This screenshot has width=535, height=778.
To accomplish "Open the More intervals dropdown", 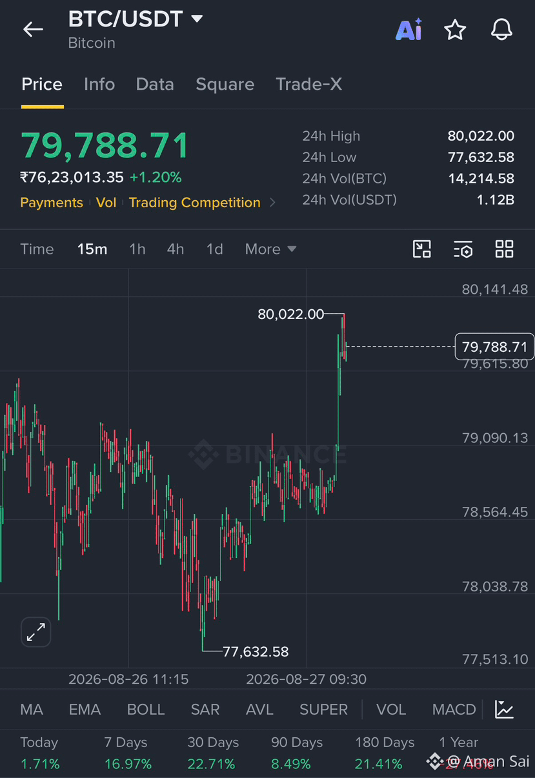I will point(270,249).
